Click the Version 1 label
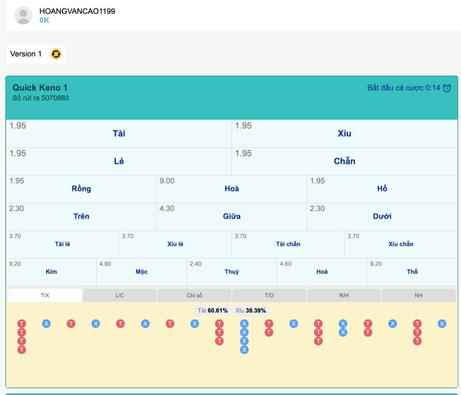Image resolution: width=461 pixels, height=395 pixels. point(26,54)
